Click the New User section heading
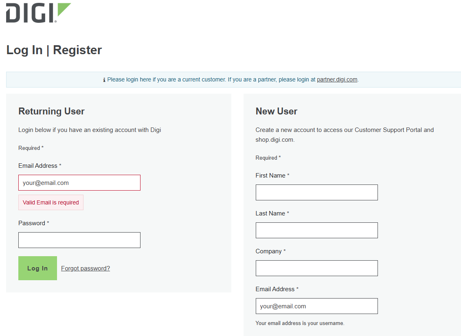 click(276, 111)
